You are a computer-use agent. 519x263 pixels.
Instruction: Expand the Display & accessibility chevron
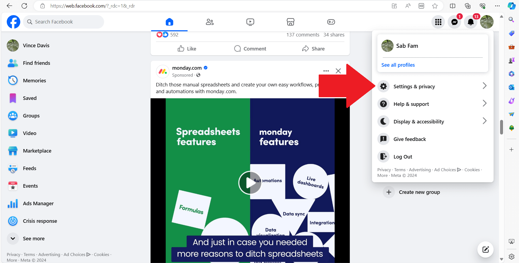pyautogui.click(x=484, y=121)
